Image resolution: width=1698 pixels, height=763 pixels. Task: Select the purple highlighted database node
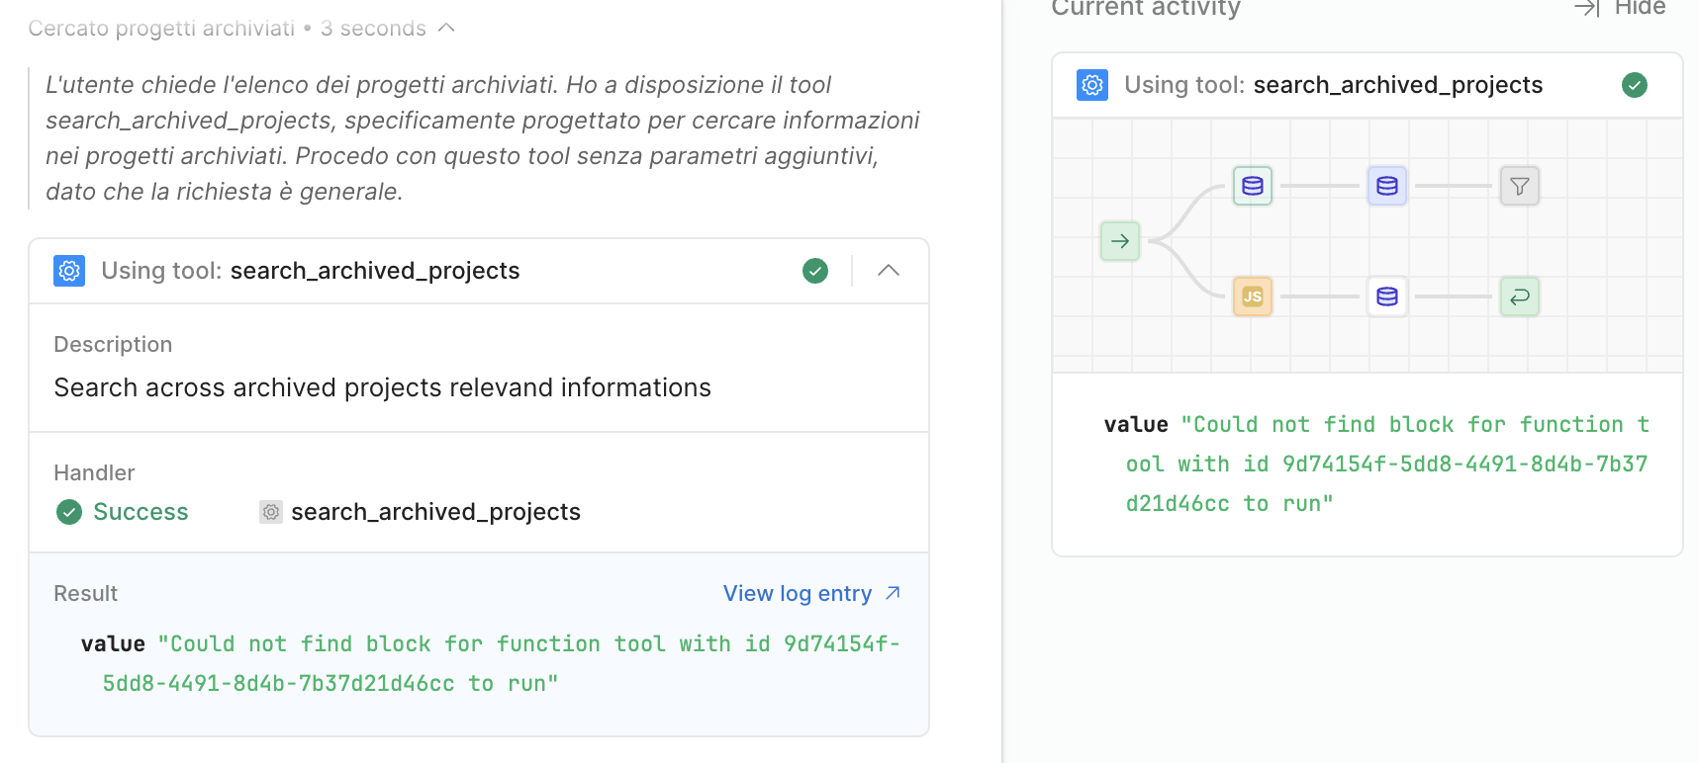pos(1386,186)
